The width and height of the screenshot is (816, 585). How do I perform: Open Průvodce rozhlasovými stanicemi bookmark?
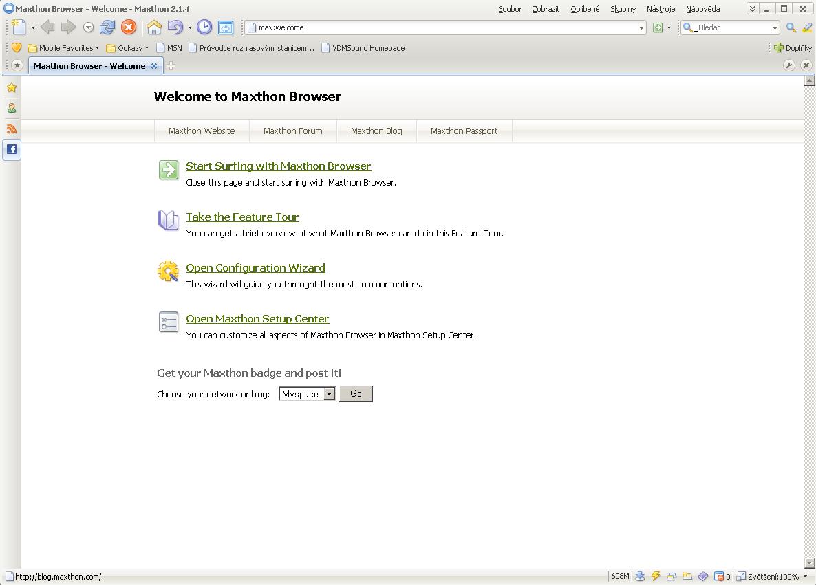(251, 48)
